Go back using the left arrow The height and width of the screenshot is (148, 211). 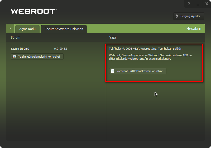coord(10,29)
